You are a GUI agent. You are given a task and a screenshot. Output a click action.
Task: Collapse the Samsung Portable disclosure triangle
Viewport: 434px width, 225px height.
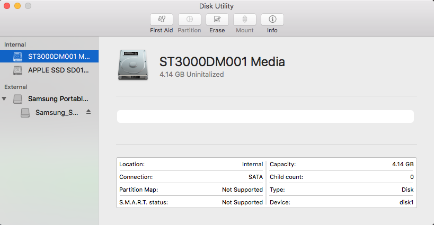[5, 98]
